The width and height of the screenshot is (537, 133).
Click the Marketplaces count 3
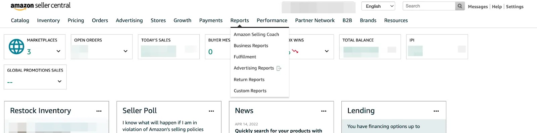click(29, 52)
